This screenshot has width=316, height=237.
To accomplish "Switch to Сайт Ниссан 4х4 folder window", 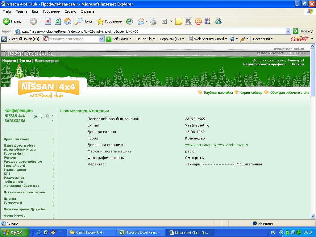I will pyautogui.click(x=92, y=232).
